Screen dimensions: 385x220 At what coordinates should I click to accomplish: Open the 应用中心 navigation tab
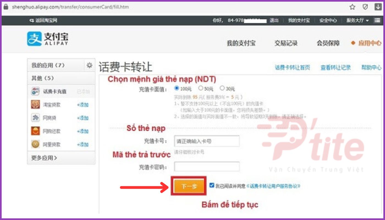[370, 43]
